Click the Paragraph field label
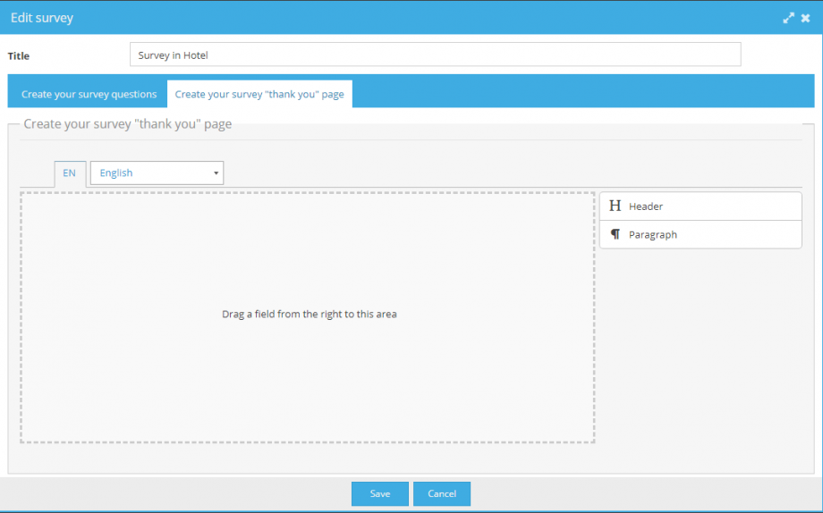Image resolution: width=823 pixels, height=513 pixels. coord(653,234)
